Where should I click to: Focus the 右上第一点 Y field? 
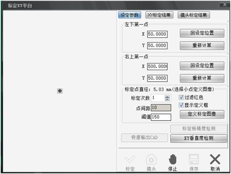(x=157, y=78)
